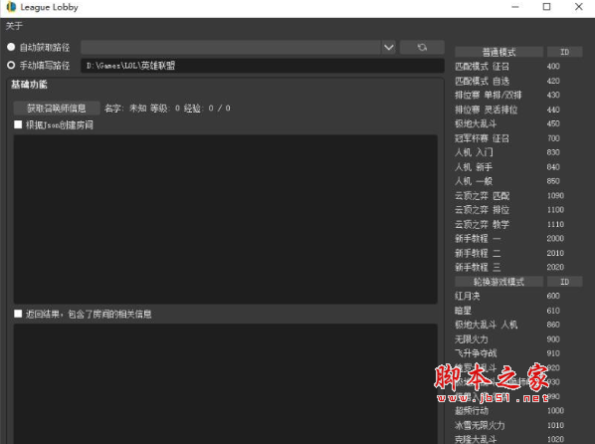
Task: Open the 关于 menu
Action: 14,26
